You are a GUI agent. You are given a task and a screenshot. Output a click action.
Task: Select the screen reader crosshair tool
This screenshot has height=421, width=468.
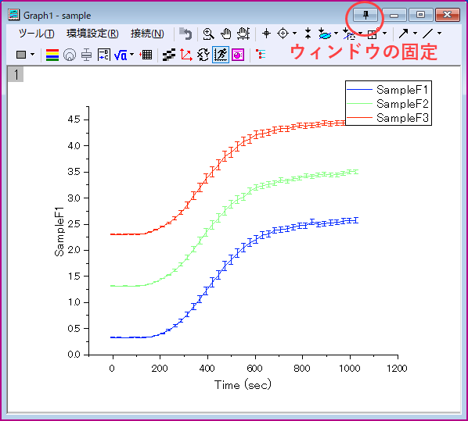pos(266,34)
